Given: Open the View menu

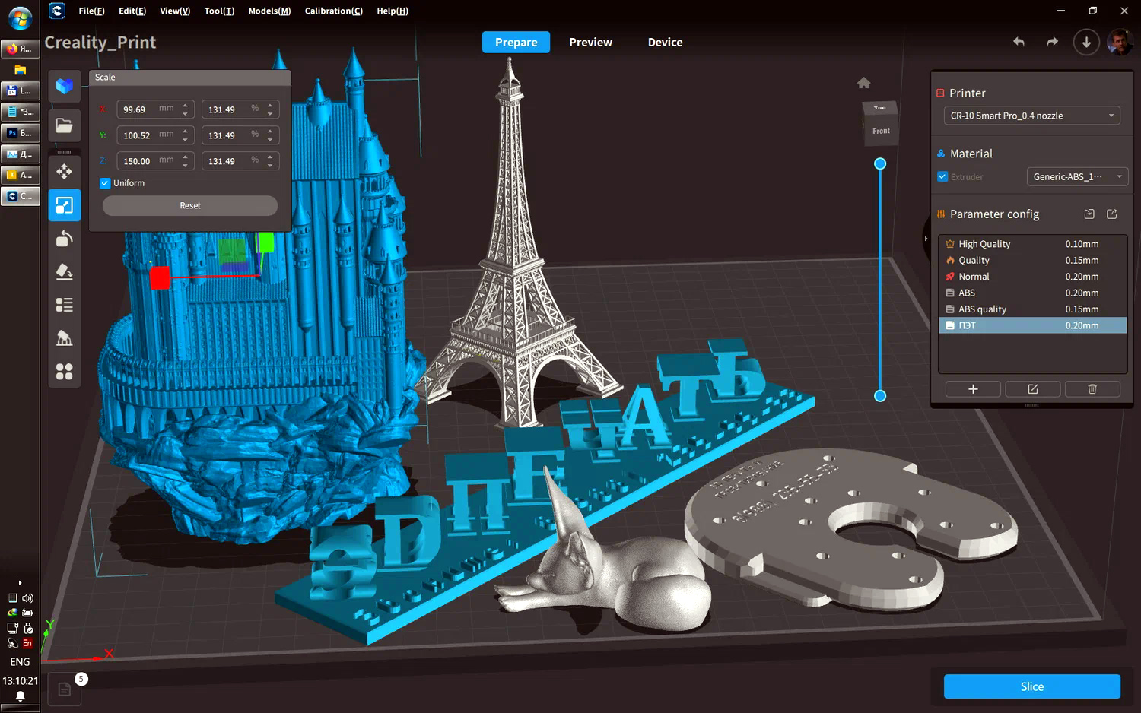Looking at the screenshot, I should (x=175, y=11).
